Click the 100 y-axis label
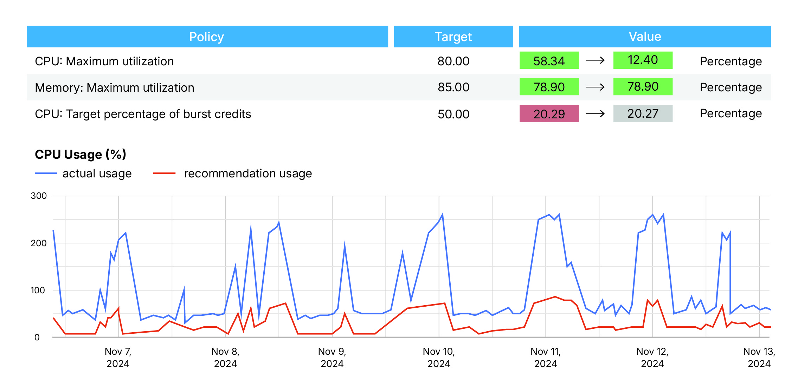 coord(38,290)
